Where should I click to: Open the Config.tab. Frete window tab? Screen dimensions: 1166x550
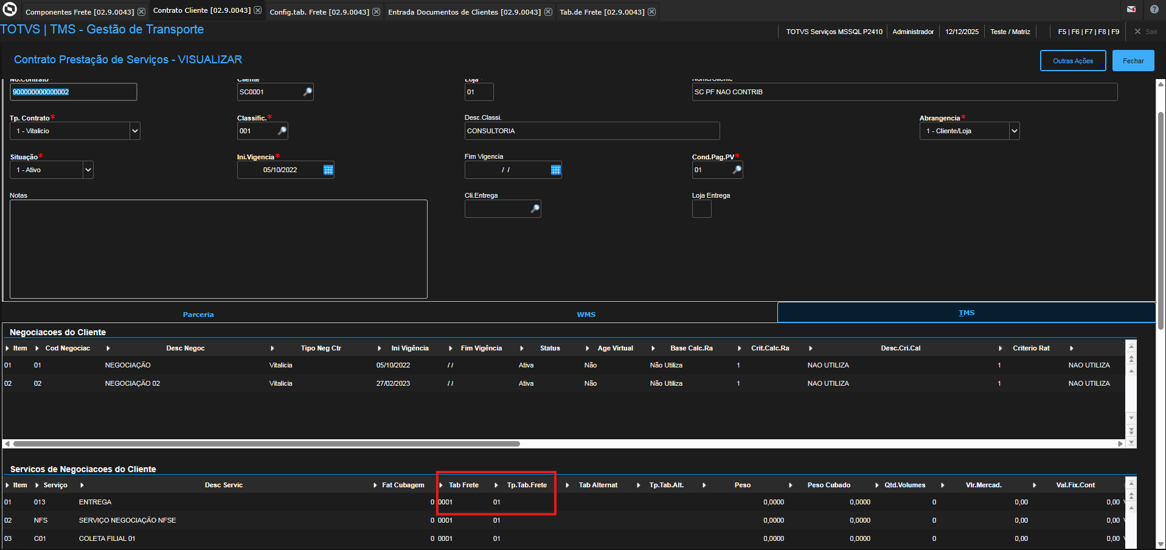pos(319,12)
